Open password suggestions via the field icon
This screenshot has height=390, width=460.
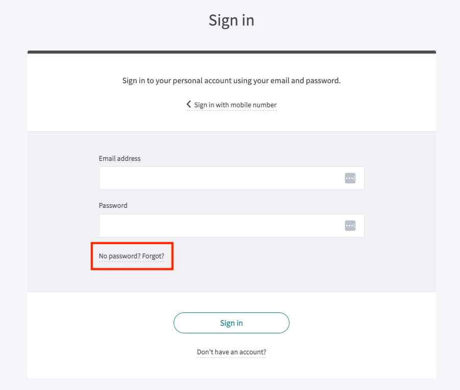coord(350,225)
